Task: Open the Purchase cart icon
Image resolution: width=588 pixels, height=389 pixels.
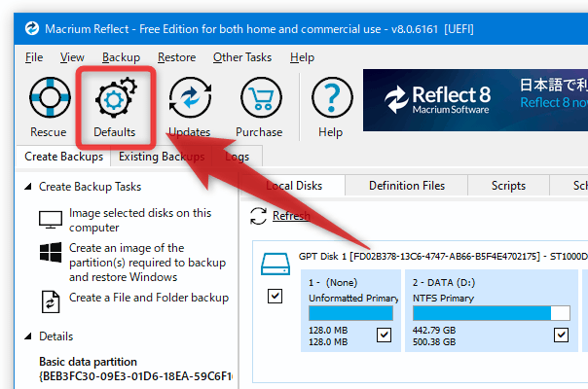Action: pyautogui.click(x=261, y=97)
